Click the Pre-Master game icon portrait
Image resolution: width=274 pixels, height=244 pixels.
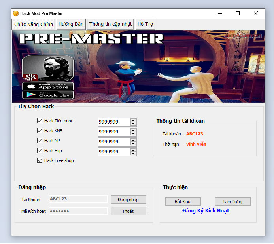[48, 69]
